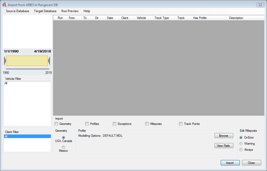This screenshot has height=171, width=267.
Task: Enable Mileposts import checkbox
Action: pos(147,124)
